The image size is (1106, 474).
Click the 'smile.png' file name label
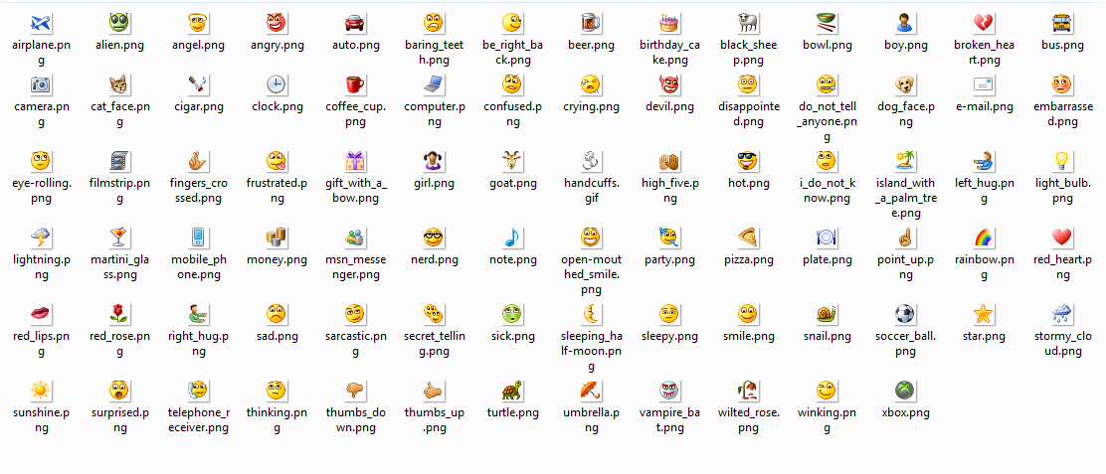748,336
